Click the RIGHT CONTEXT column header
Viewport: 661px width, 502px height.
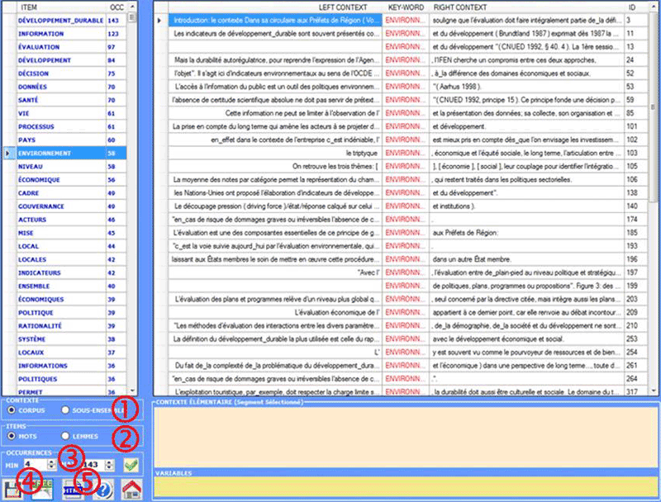527,7
